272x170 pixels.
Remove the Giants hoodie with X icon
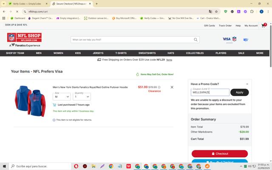pyautogui.click(x=172, y=87)
